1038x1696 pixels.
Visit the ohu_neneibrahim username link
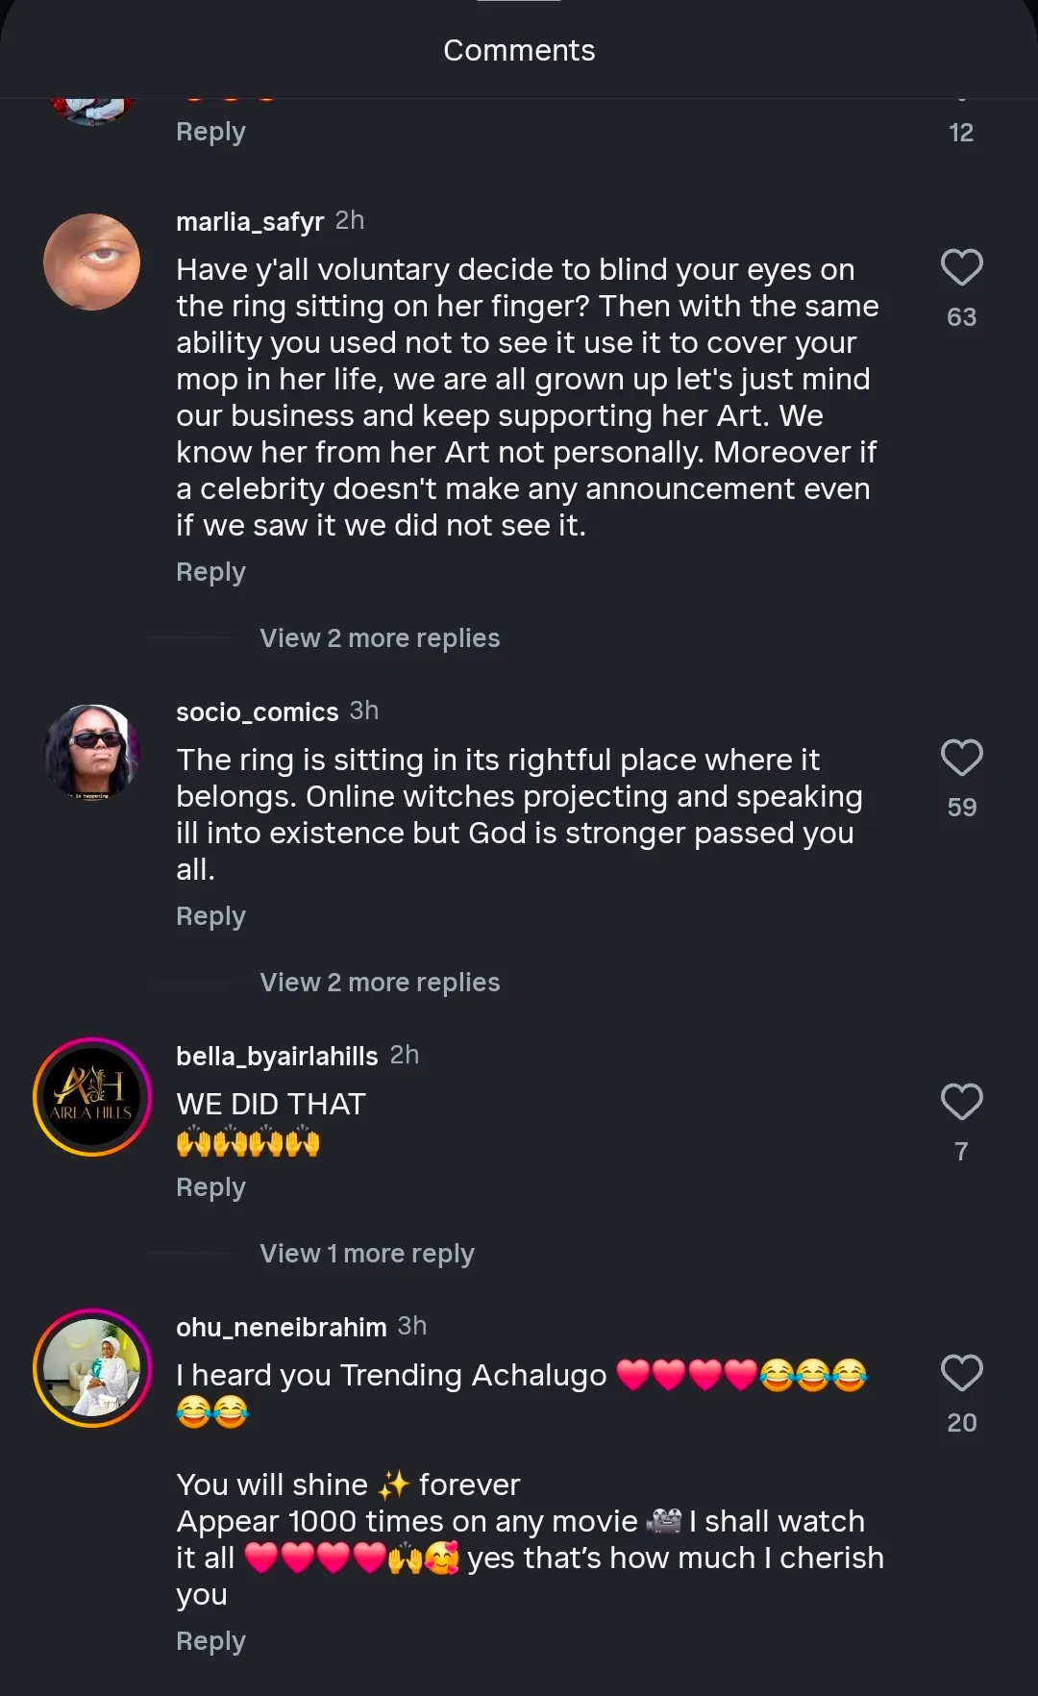(281, 1328)
